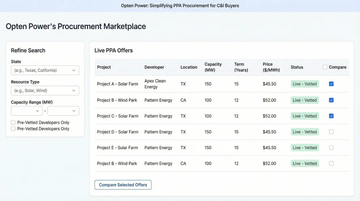Viewport: 360px width, 201px height.
Task: Open the maximum Capacity Range dropdown
Action: coord(63,111)
